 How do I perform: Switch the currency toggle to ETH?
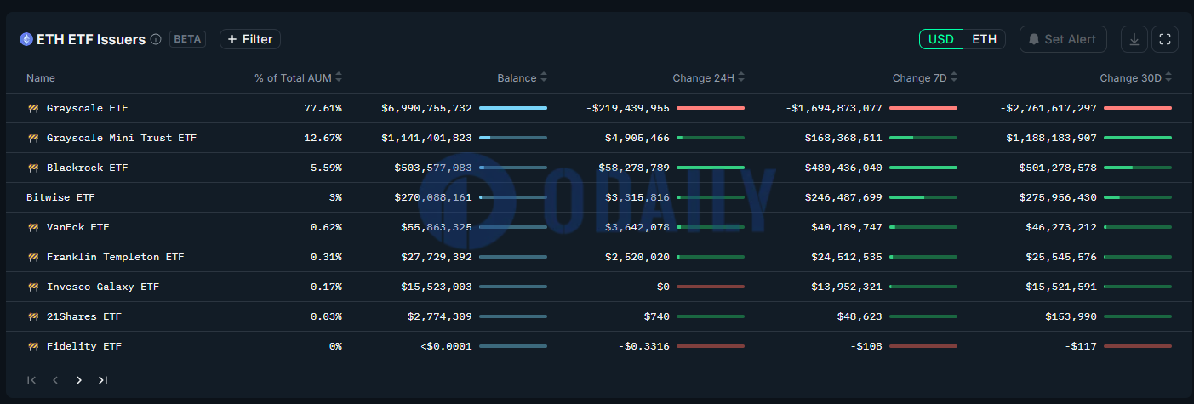[985, 39]
